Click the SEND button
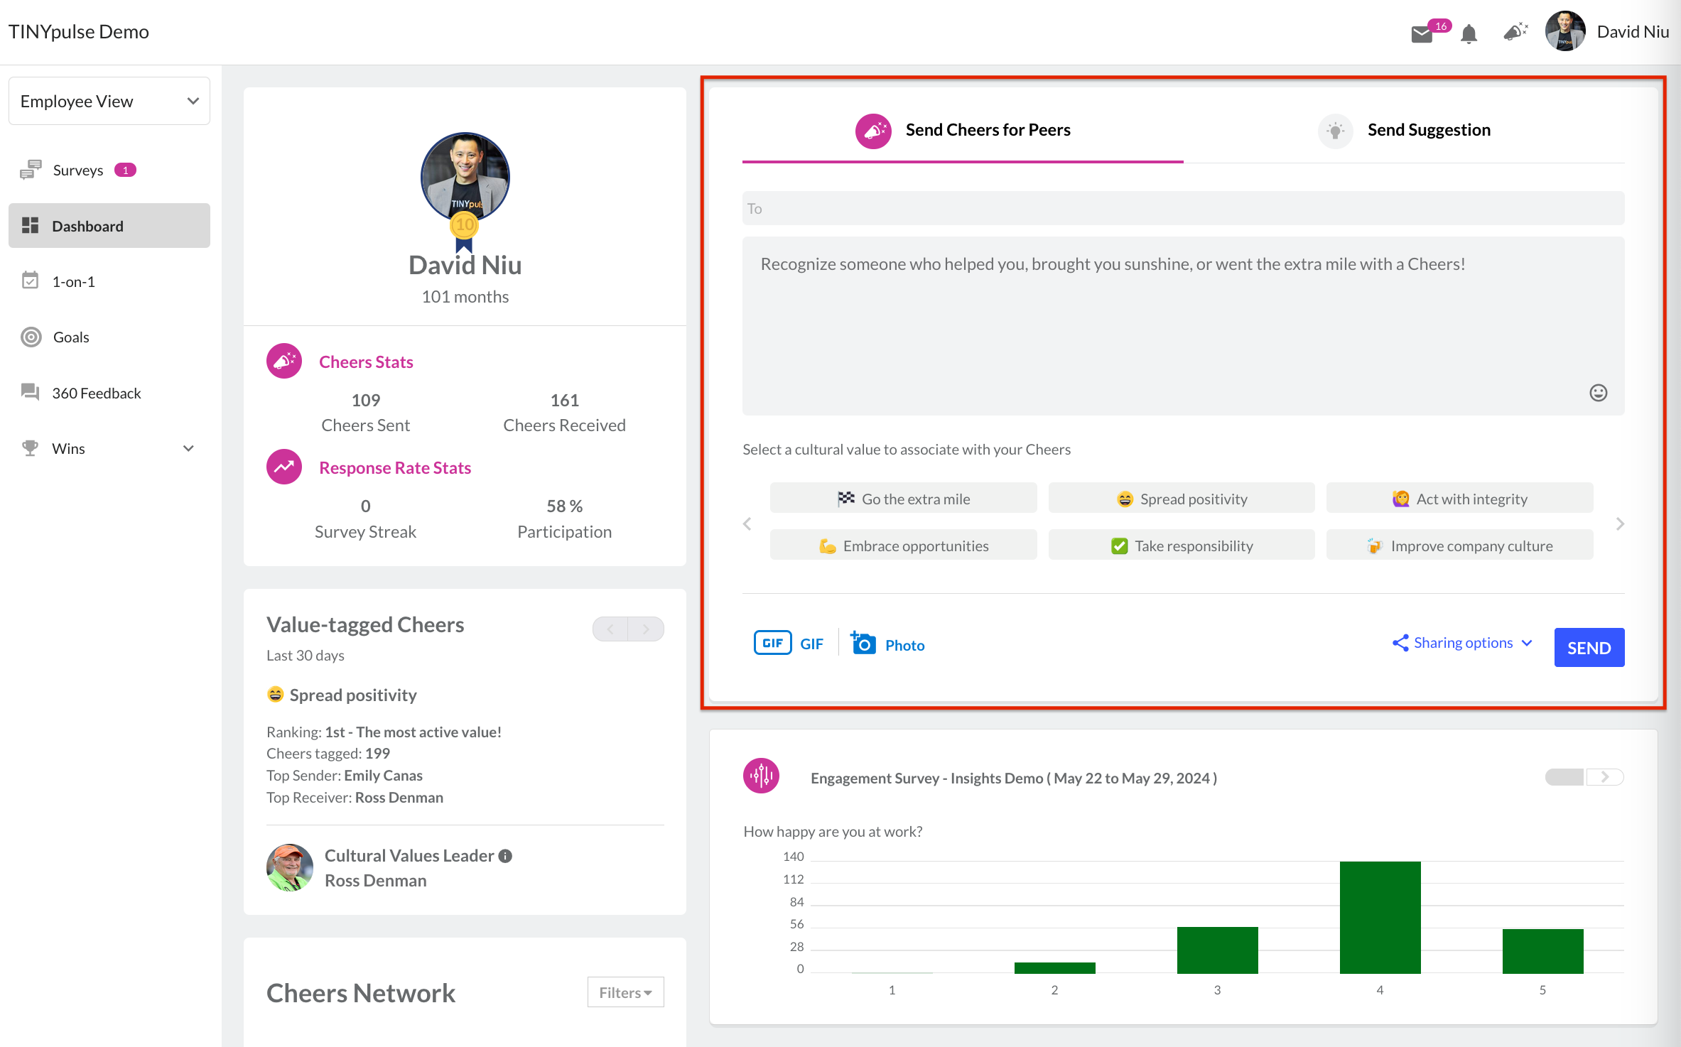This screenshot has width=1681, height=1047. 1589,647
